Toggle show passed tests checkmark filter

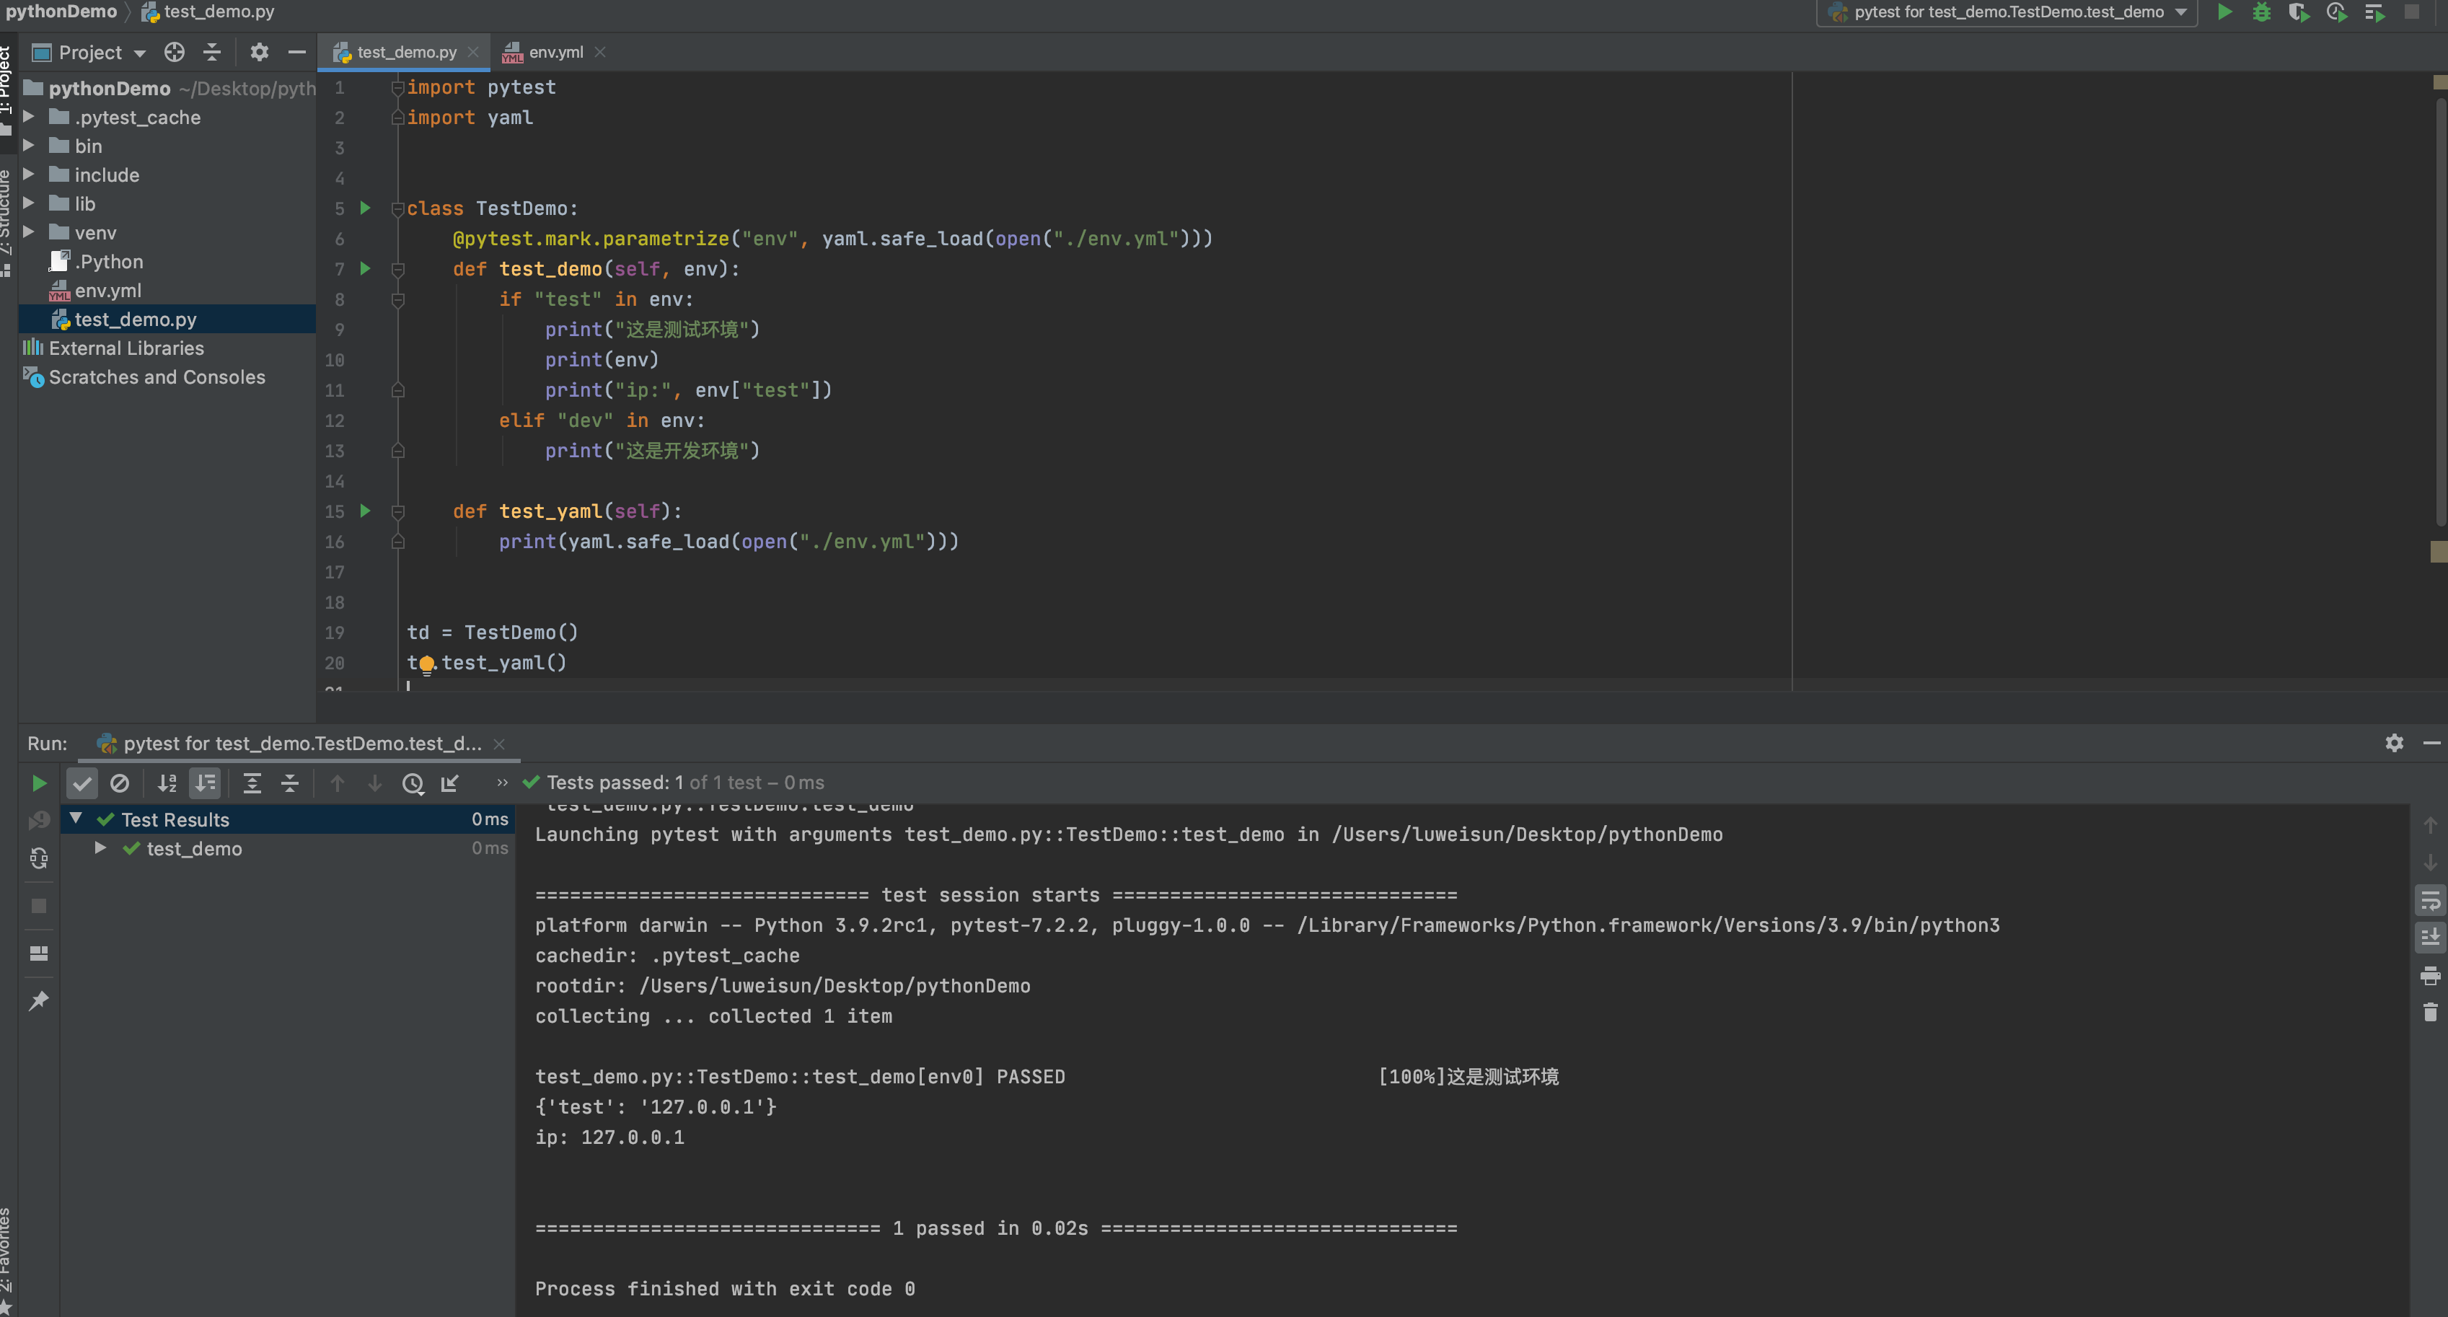click(x=83, y=783)
